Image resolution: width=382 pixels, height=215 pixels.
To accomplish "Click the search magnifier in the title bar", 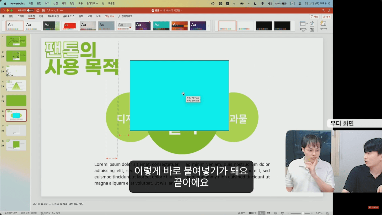I will coord(323,10).
